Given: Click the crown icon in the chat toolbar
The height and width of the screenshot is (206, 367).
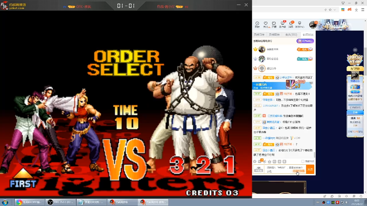Looking at the screenshot, I should tap(270, 162).
